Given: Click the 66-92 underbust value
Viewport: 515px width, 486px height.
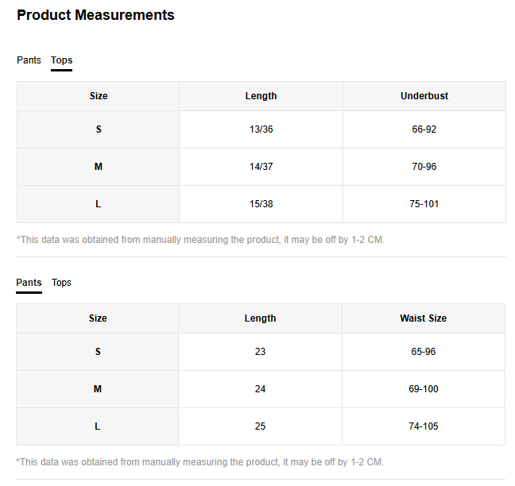Looking at the screenshot, I should pos(424,129).
